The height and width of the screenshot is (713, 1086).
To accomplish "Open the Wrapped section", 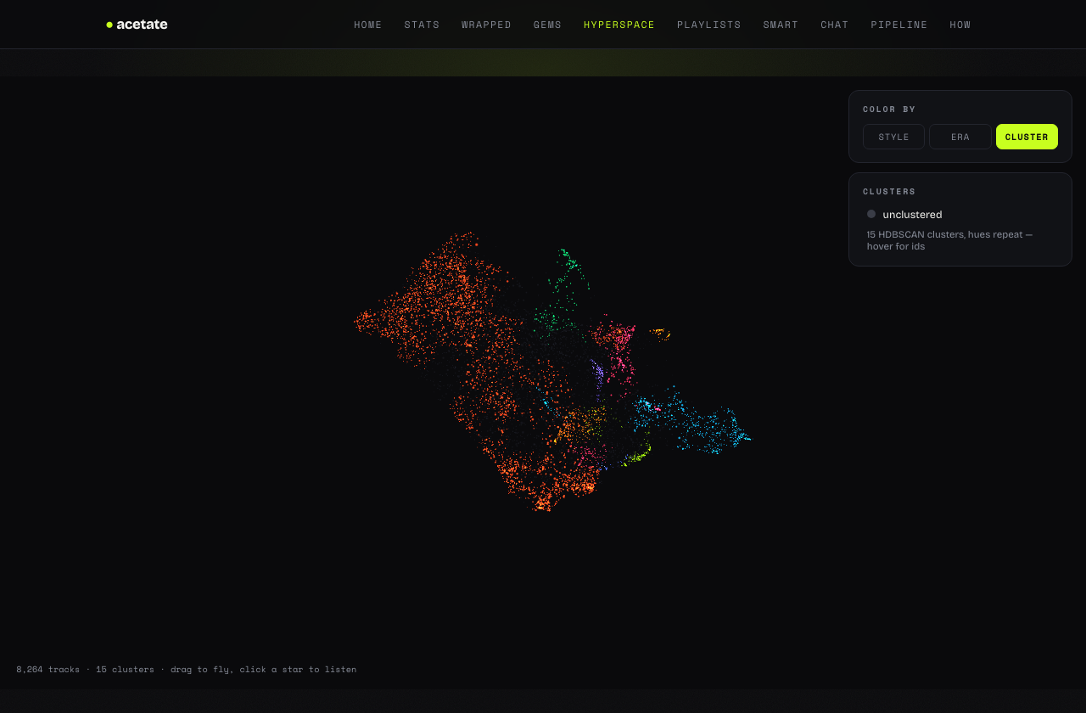I will [x=486, y=25].
